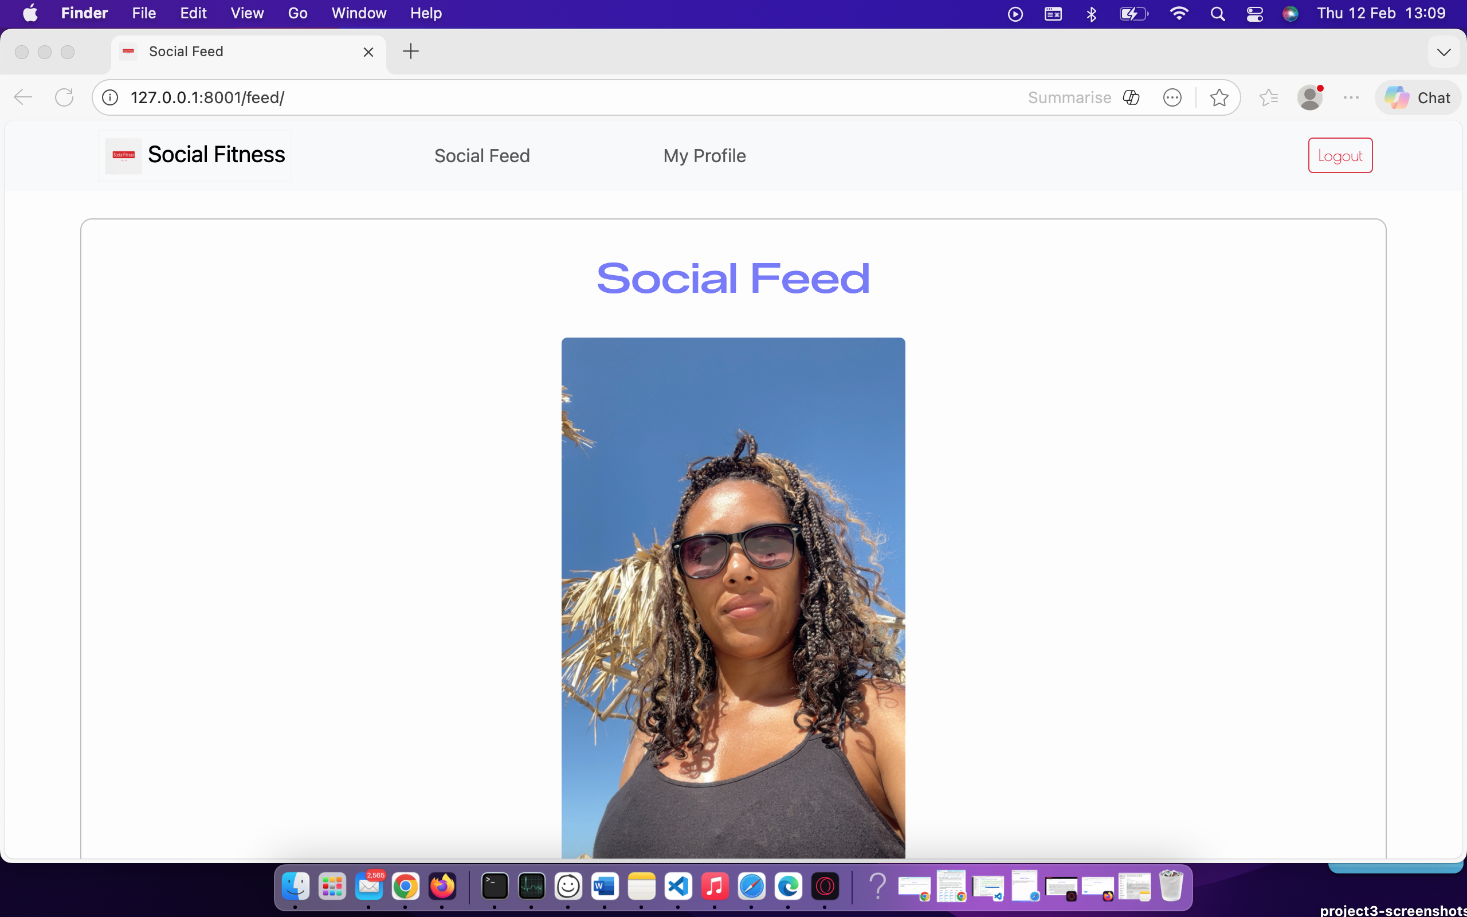Open Spotlight search from the menu bar
The width and height of the screenshot is (1467, 917).
click(1218, 13)
